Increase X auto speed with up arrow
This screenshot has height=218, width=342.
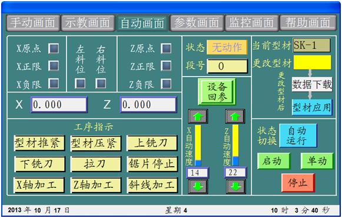(198, 116)
